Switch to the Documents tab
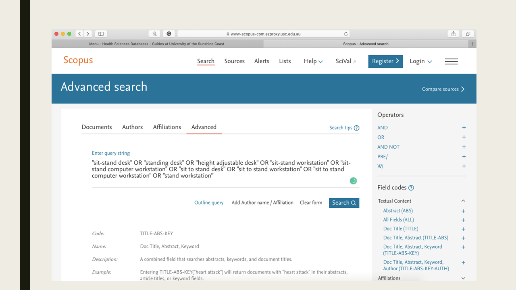Viewport: 516px width, 290px height. 97,127
